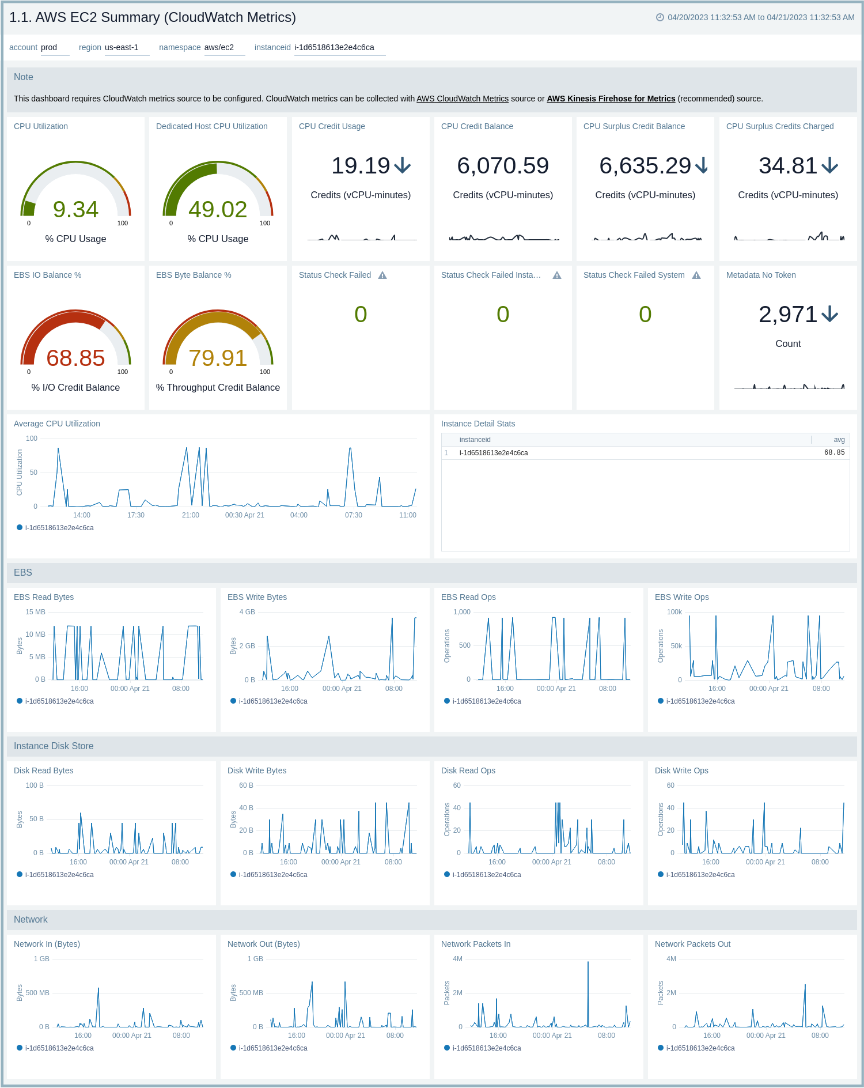Click the CPU Credit Usage down arrow
The height and width of the screenshot is (1088, 864).
403,166
